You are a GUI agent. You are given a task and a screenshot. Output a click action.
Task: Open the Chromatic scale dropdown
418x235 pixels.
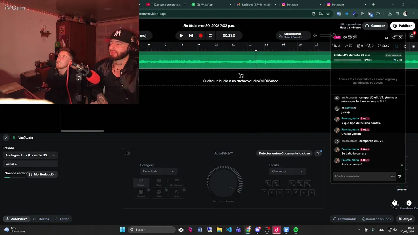coord(288,171)
